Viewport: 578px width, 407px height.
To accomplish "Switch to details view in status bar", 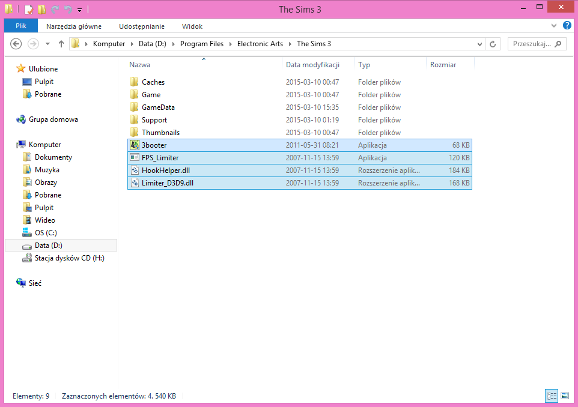I will coord(552,396).
